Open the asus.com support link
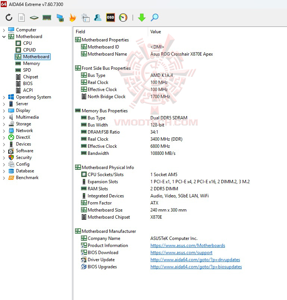Image resolution: width=287 pixels, height=300 pixels. pos(181,253)
